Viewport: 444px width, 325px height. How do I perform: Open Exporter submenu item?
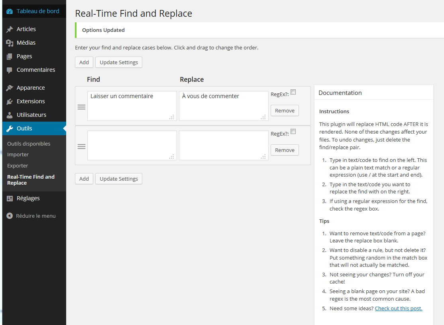pyautogui.click(x=18, y=166)
